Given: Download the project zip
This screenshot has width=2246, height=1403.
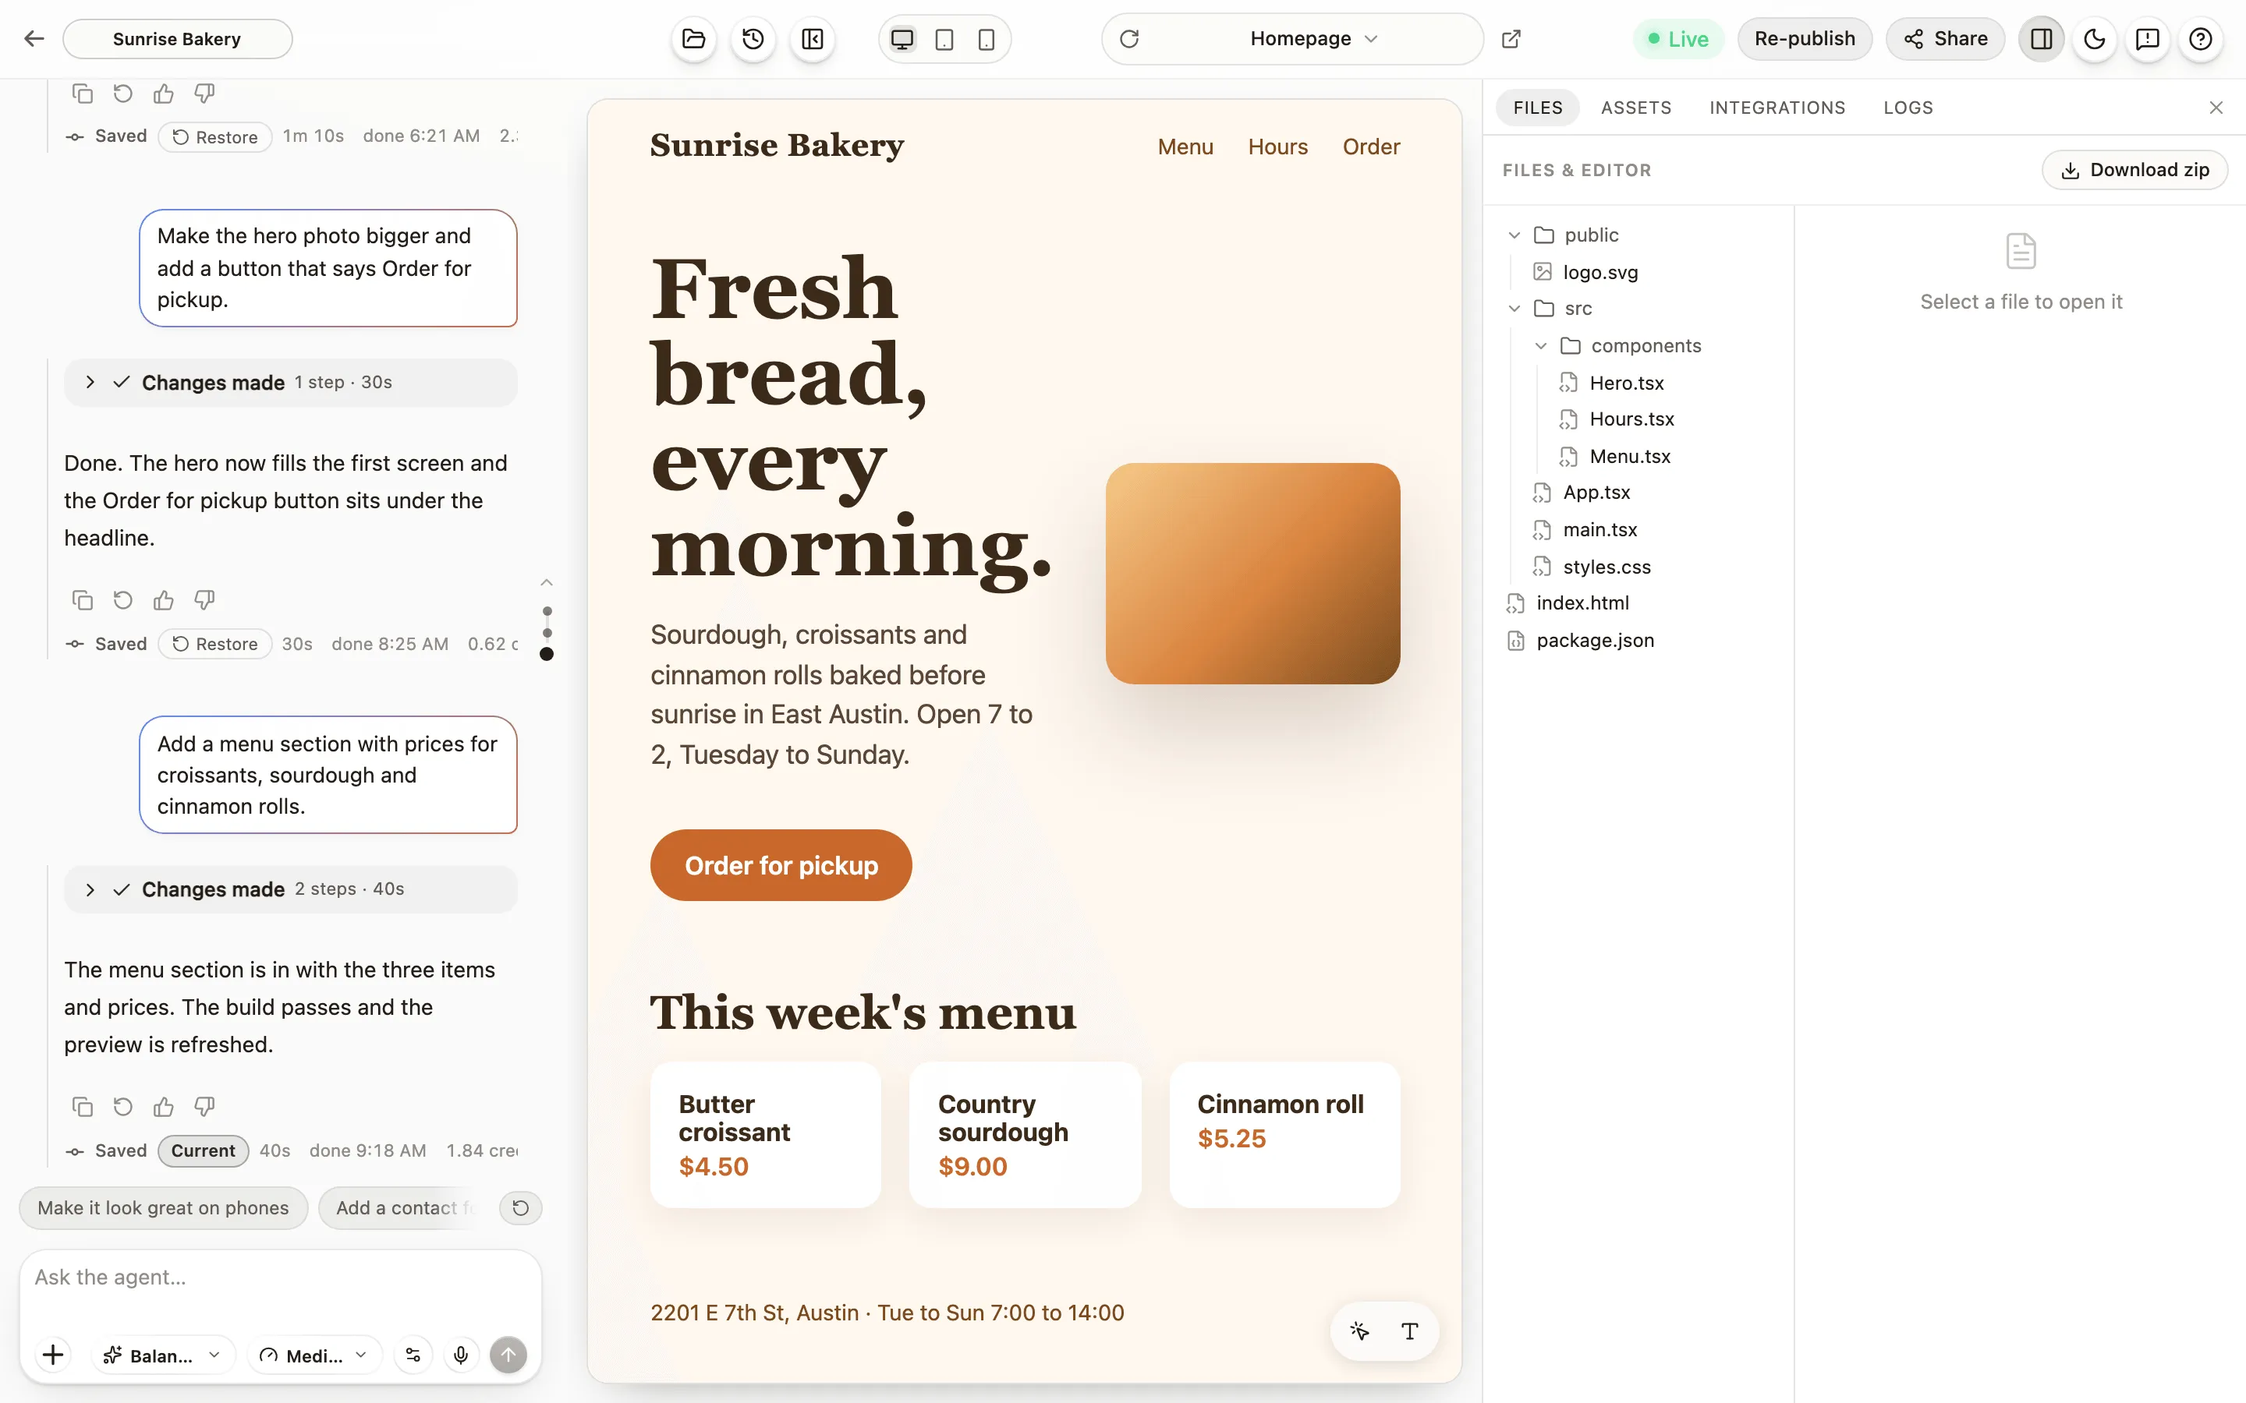Looking at the screenshot, I should (2134, 170).
